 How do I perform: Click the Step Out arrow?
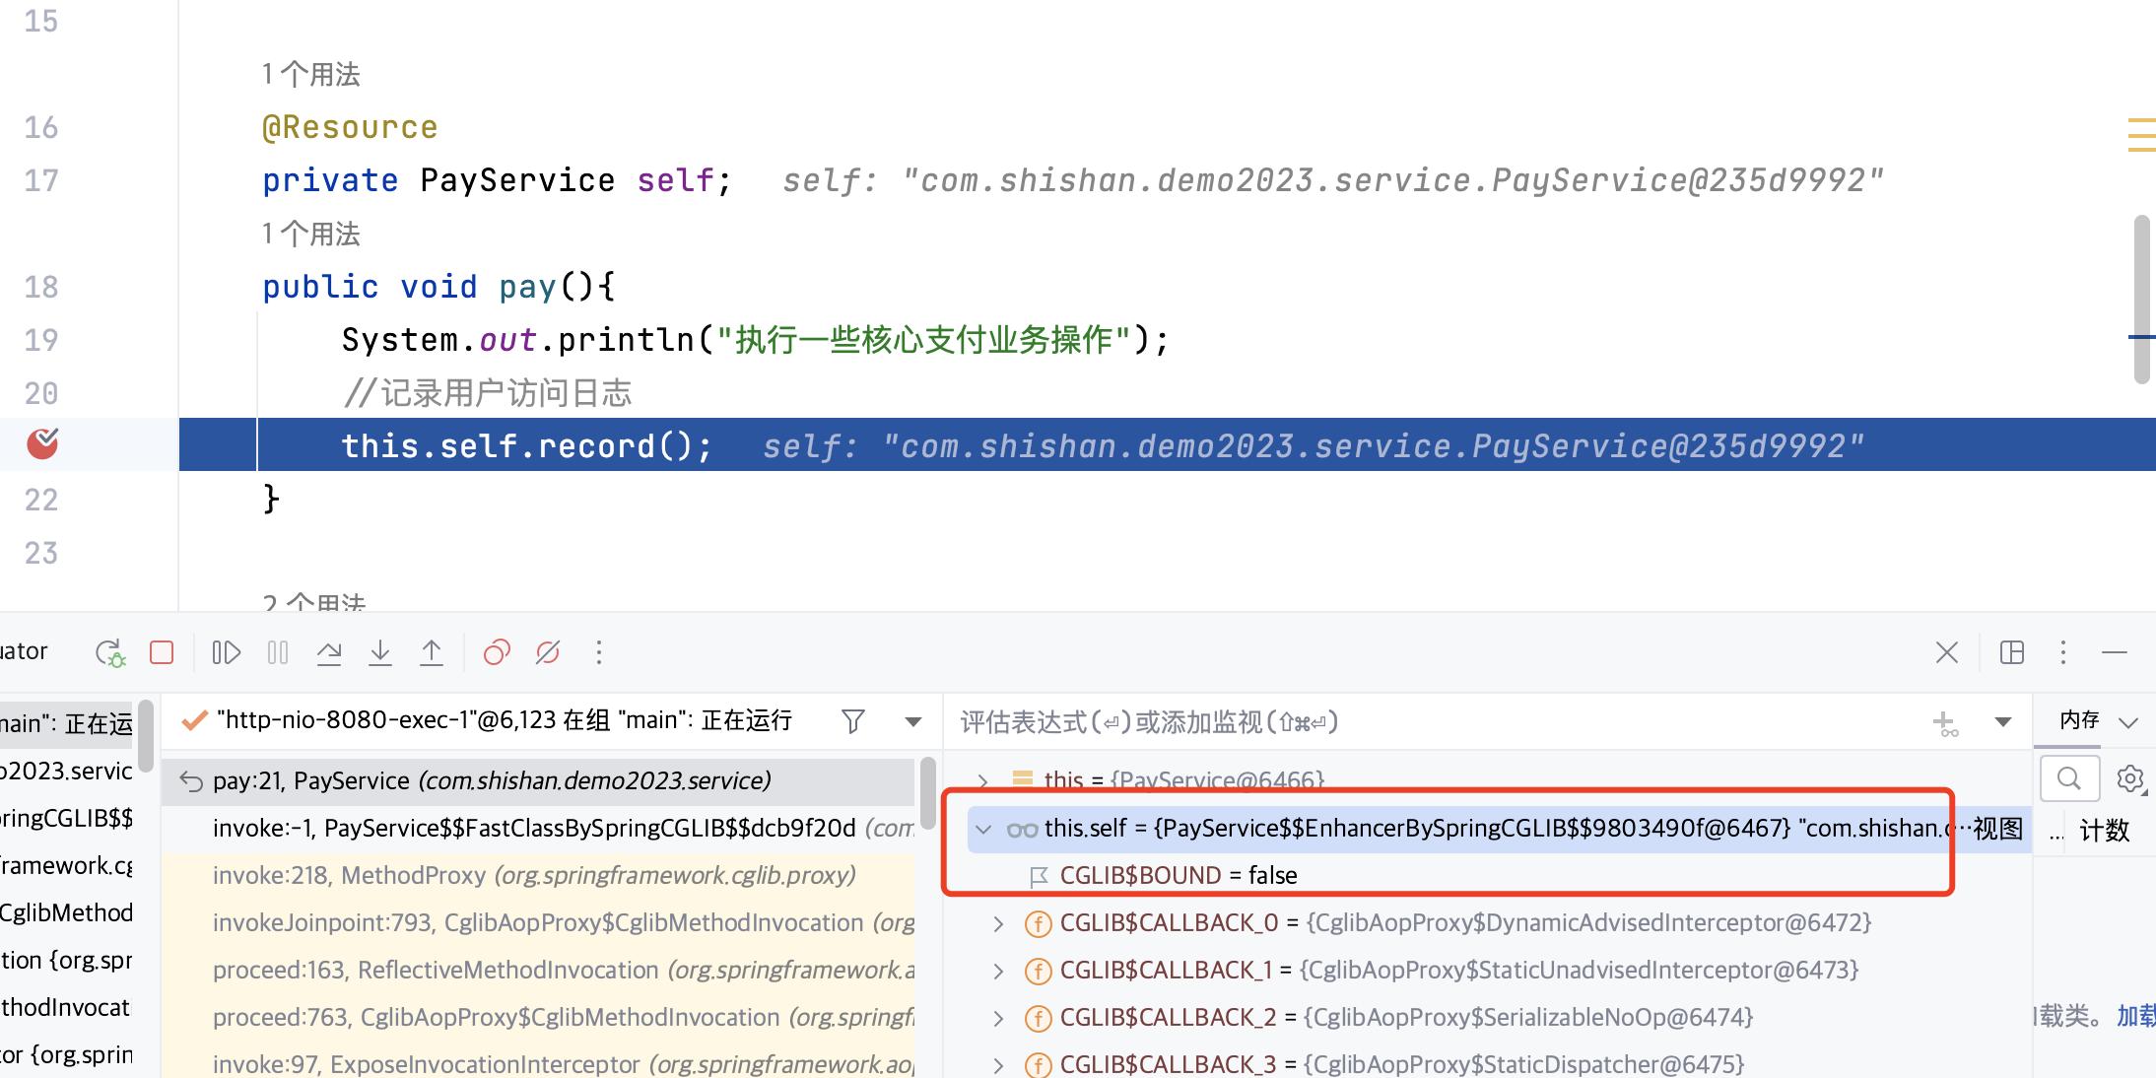[432, 652]
